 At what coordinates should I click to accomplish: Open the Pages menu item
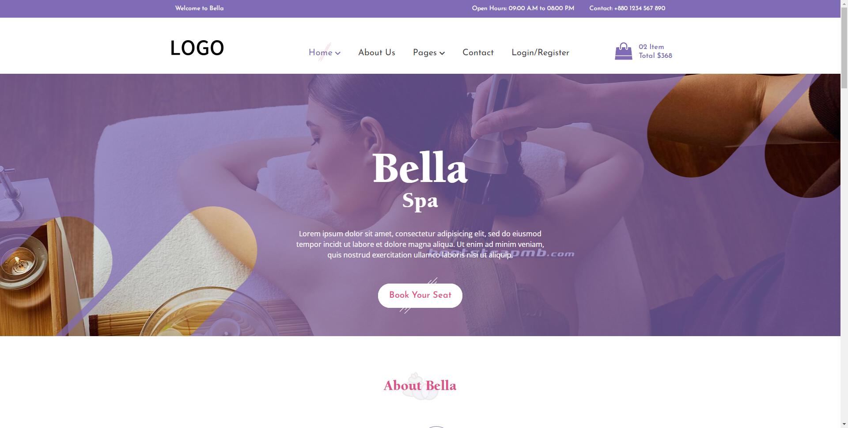point(425,53)
